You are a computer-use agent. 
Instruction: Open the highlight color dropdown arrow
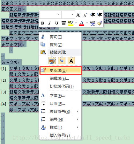coord(76,23)
